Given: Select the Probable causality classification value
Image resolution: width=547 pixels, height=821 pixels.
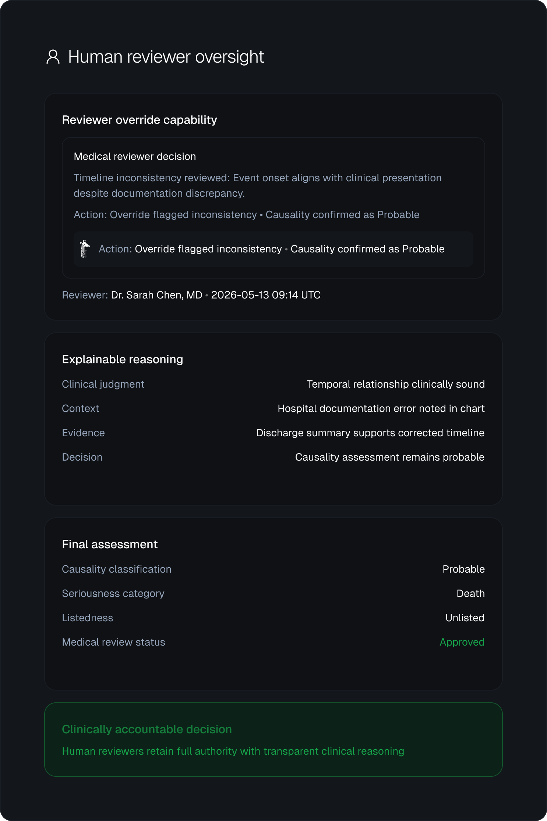Looking at the screenshot, I should point(463,569).
